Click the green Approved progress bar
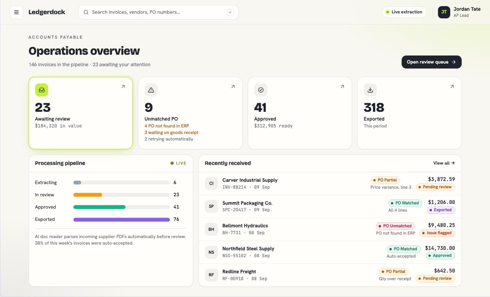Viewport: 490px width, 297px height. 99,207
